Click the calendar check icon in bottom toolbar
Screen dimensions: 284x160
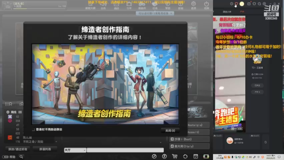click(x=196, y=156)
